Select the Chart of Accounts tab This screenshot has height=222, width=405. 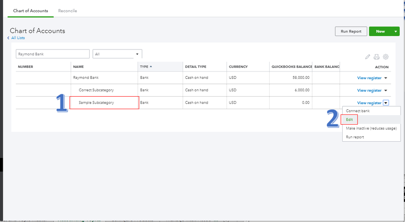(x=30, y=11)
